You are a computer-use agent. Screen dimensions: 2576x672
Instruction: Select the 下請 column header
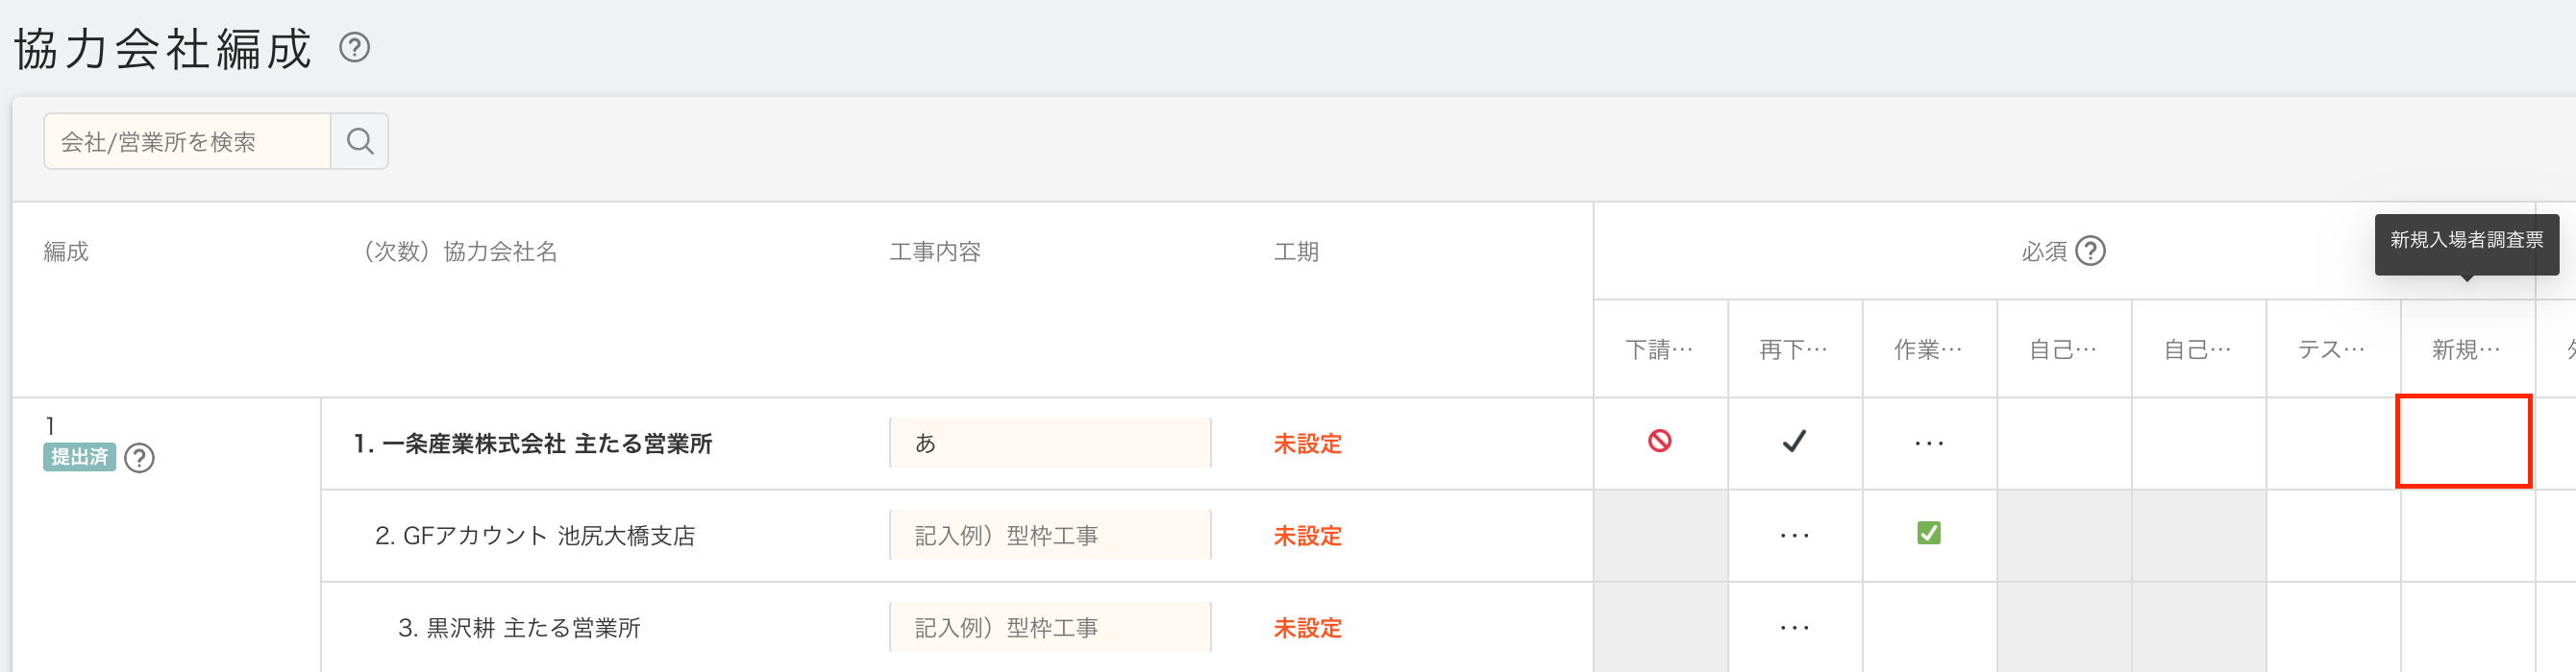(x=1660, y=348)
